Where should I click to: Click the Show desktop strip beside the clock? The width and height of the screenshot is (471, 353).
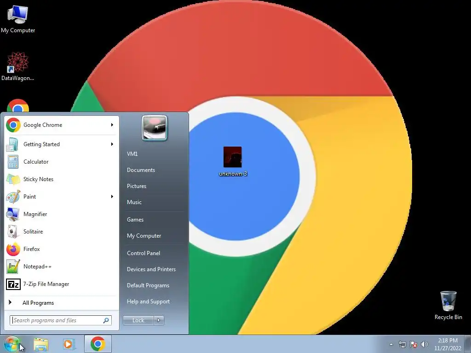point(467,344)
